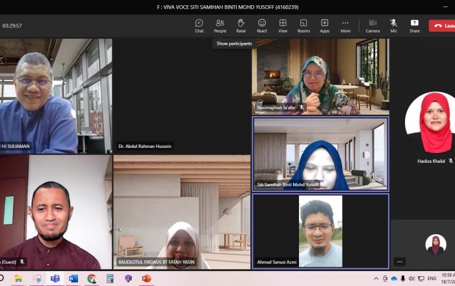This screenshot has height=286, width=455.
Task: Open Microsoft Teams from the taskbar
Action: tap(55, 278)
